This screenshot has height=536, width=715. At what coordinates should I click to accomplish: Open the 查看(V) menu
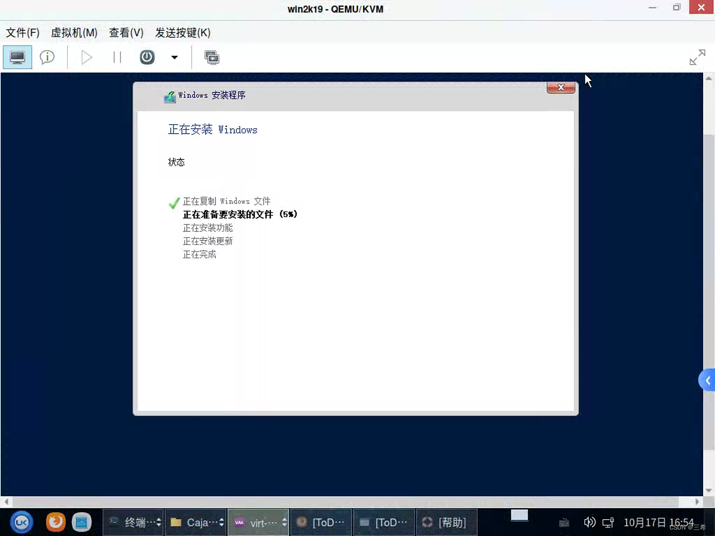click(126, 32)
